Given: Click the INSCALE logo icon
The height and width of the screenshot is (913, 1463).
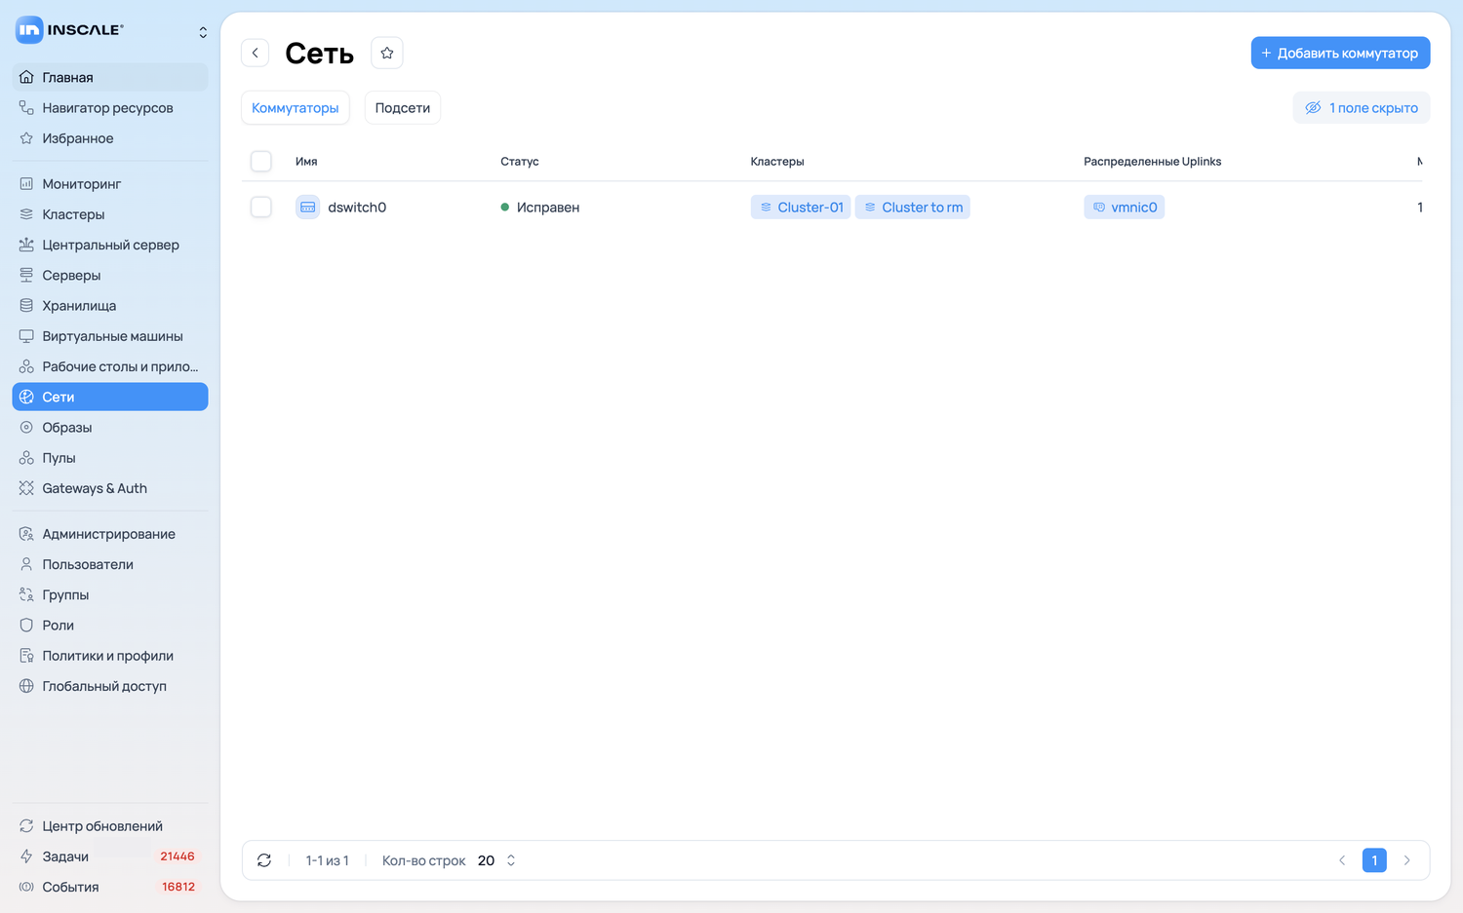Looking at the screenshot, I should pos(29,30).
